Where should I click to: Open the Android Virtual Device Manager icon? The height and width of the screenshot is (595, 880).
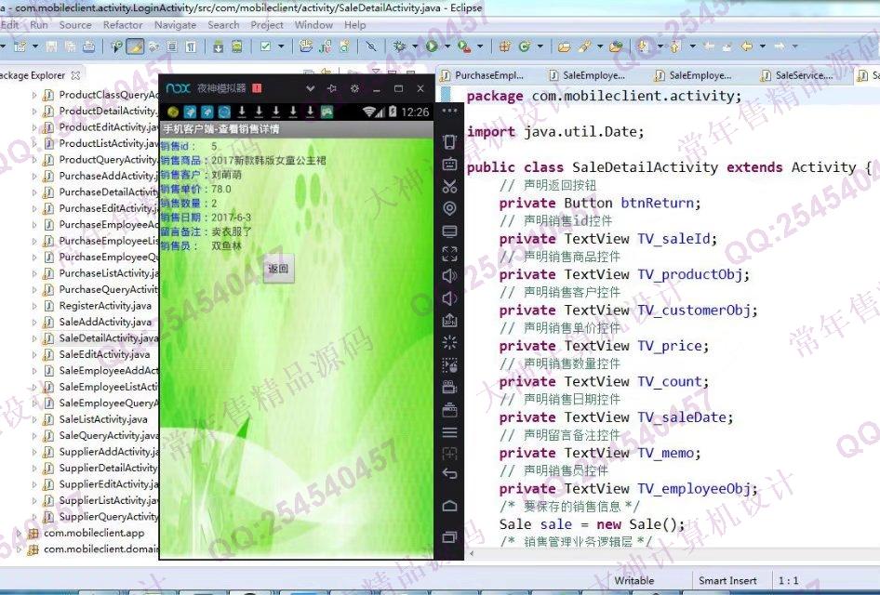tap(237, 46)
